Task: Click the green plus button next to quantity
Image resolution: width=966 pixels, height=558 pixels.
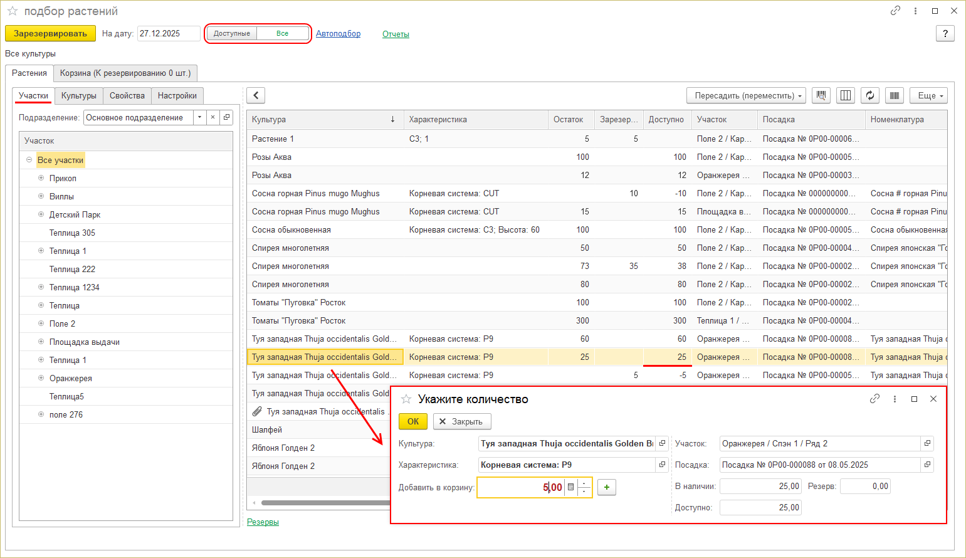Action: tap(606, 487)
